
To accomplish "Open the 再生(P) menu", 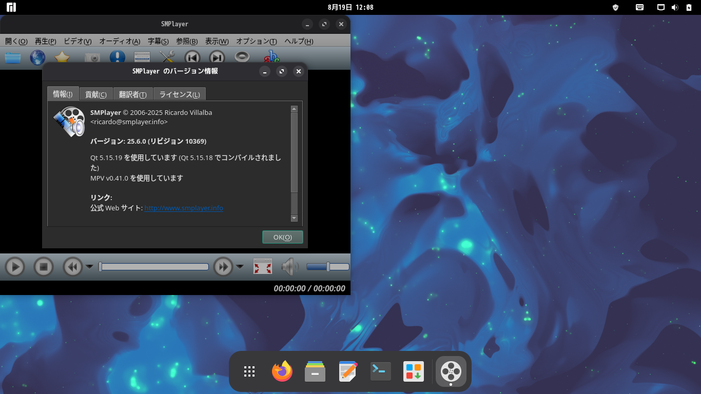I will tap(46, 41).
